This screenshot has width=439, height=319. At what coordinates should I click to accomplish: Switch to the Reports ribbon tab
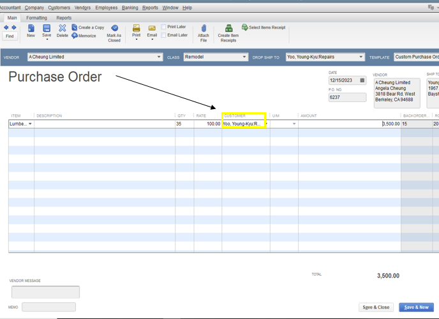click(64, 18)
